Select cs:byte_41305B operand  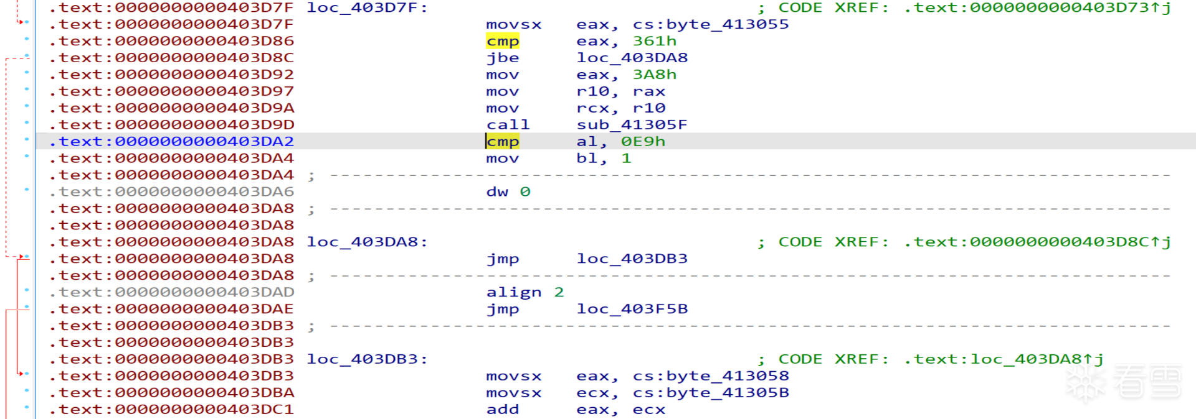click(x=711, y=394)
